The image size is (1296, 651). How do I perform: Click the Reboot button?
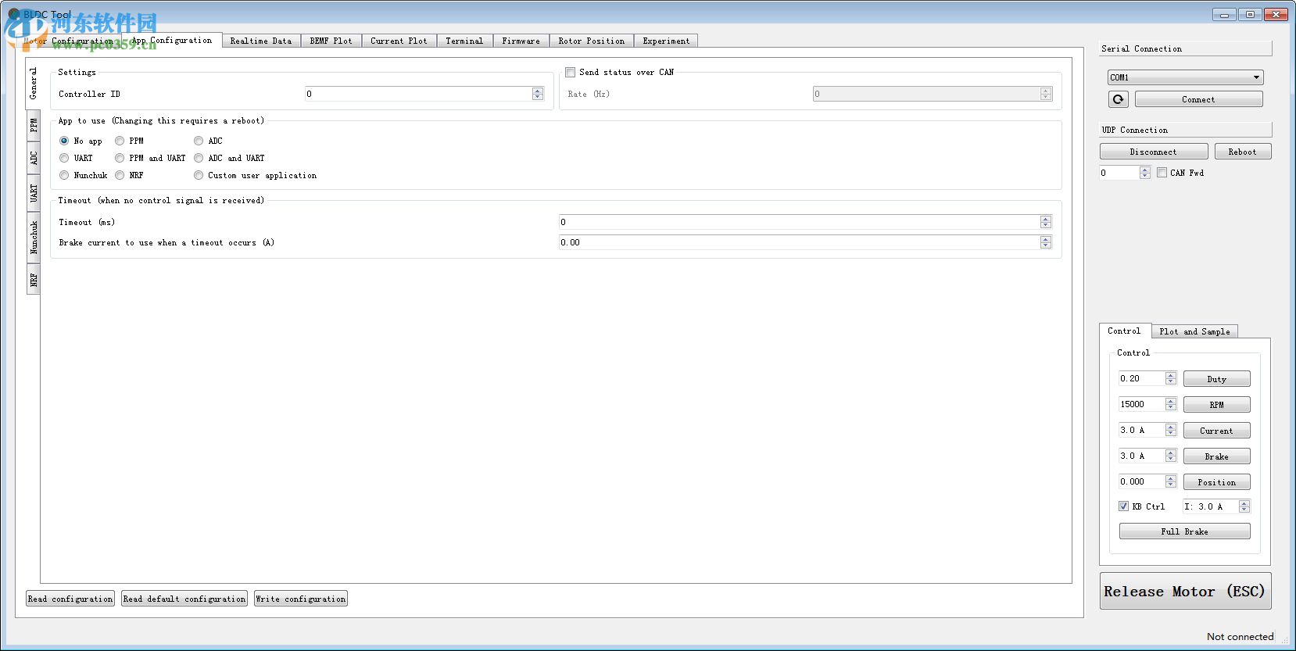pyautogui.click(x=1243, y=152)
